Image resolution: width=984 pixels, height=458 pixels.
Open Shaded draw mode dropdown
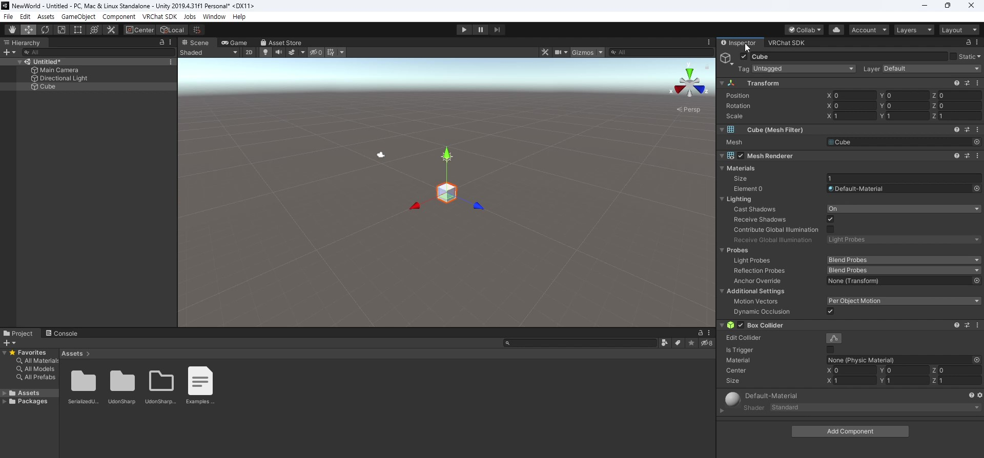(209, 52)
